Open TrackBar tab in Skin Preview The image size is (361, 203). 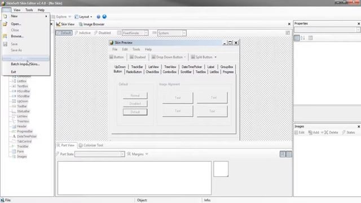pyautogui.click(x=137, y=67)
